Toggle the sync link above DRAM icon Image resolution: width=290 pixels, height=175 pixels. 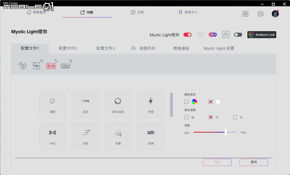[x=71, y=61]
